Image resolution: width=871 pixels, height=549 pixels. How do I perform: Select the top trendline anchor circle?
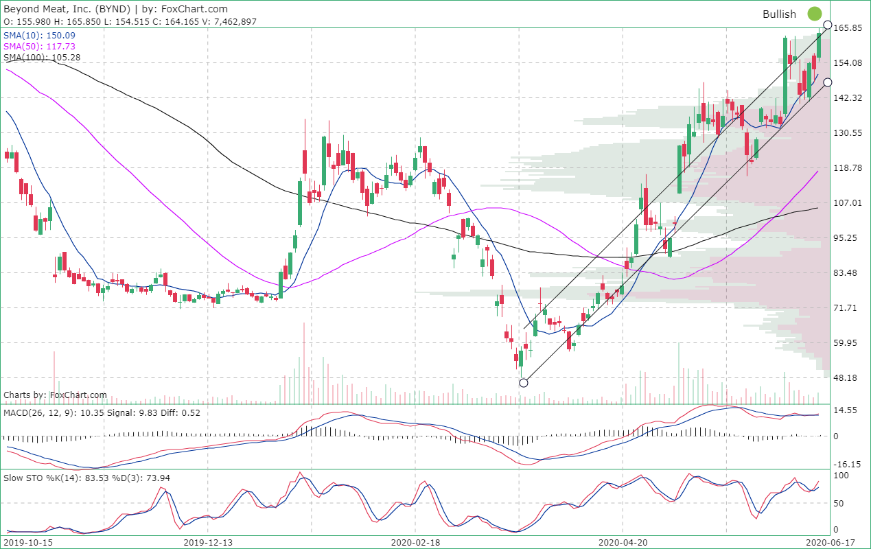(828, 26)
